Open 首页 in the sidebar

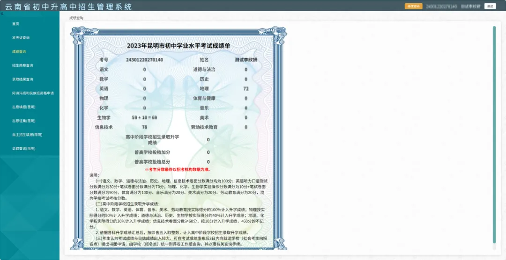pos(15,24)
